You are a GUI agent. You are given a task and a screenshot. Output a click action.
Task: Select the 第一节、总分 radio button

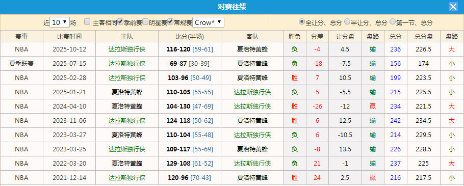[x=393, y=21]
